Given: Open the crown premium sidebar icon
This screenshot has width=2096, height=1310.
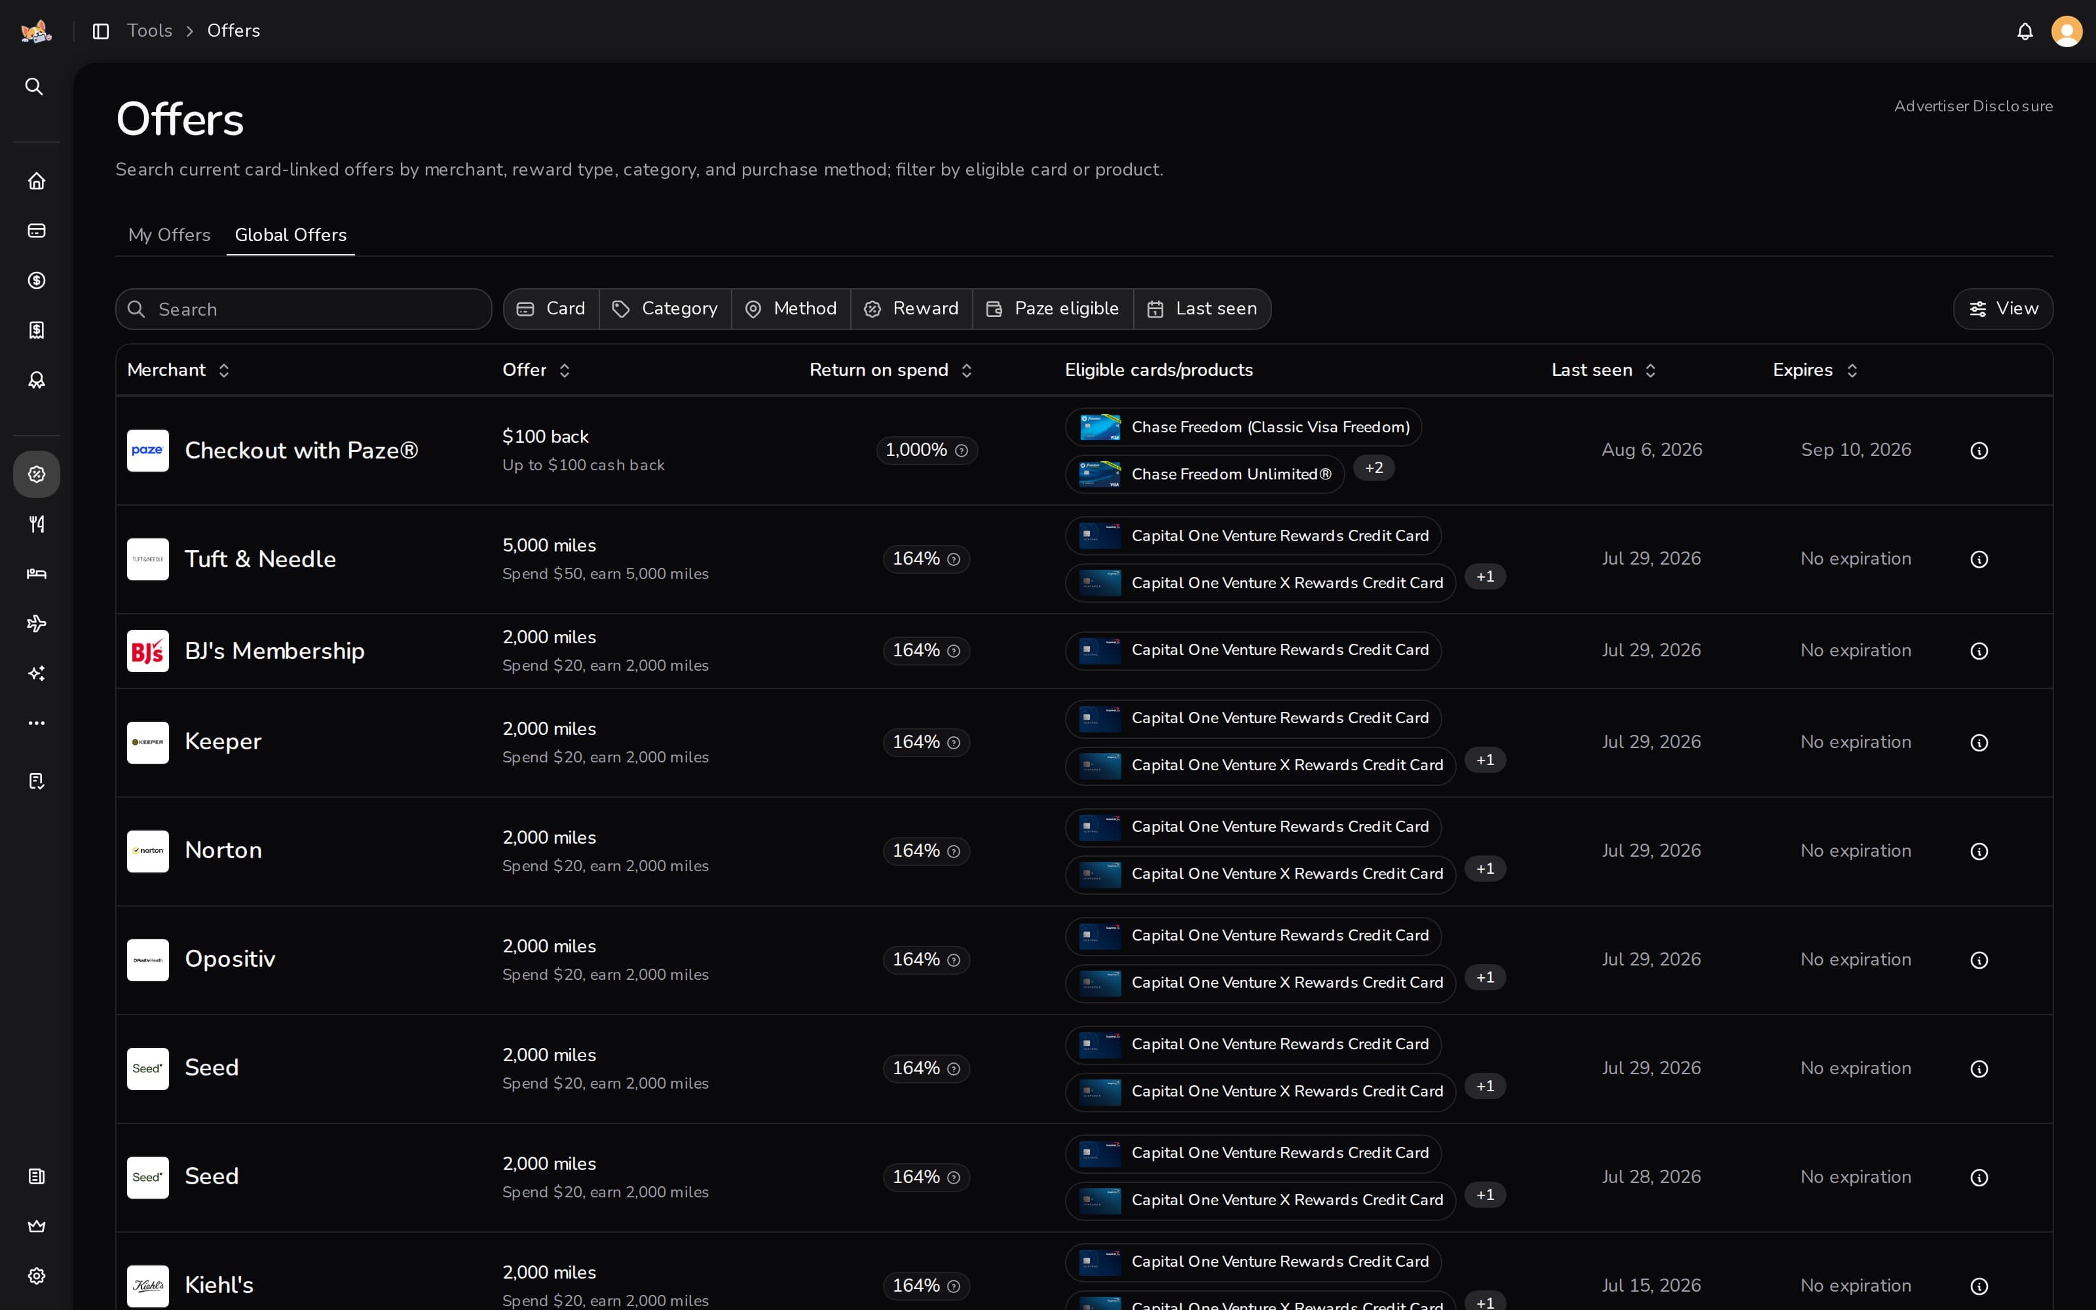Looking at the screenshot, I should [x=37, y=1226].
